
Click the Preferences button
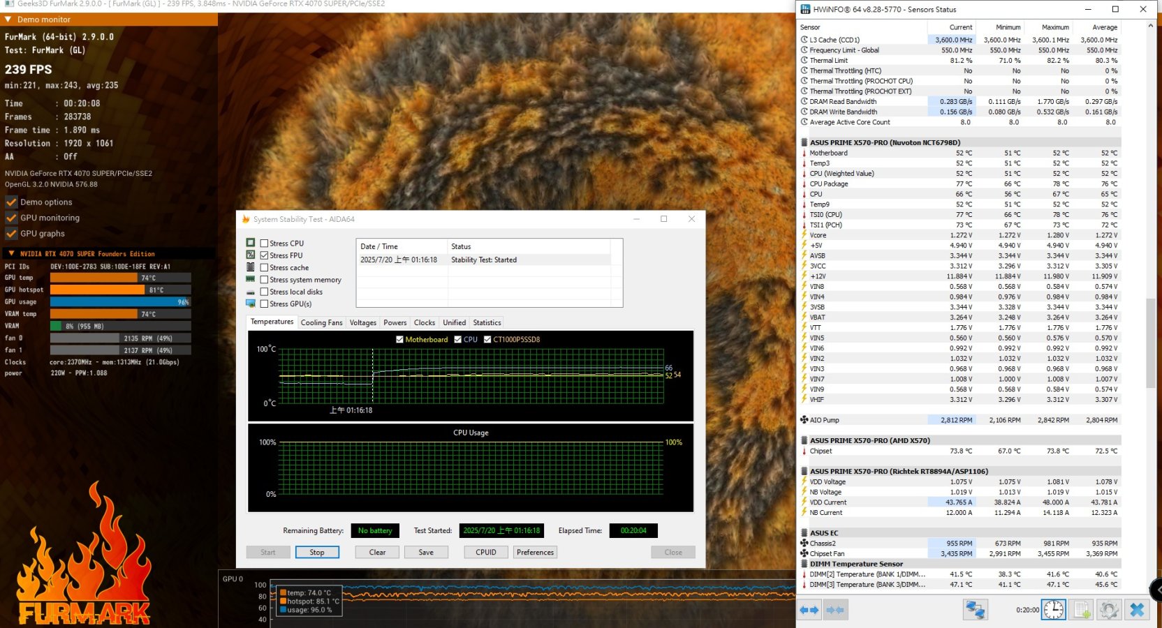(x=535, y=552)
